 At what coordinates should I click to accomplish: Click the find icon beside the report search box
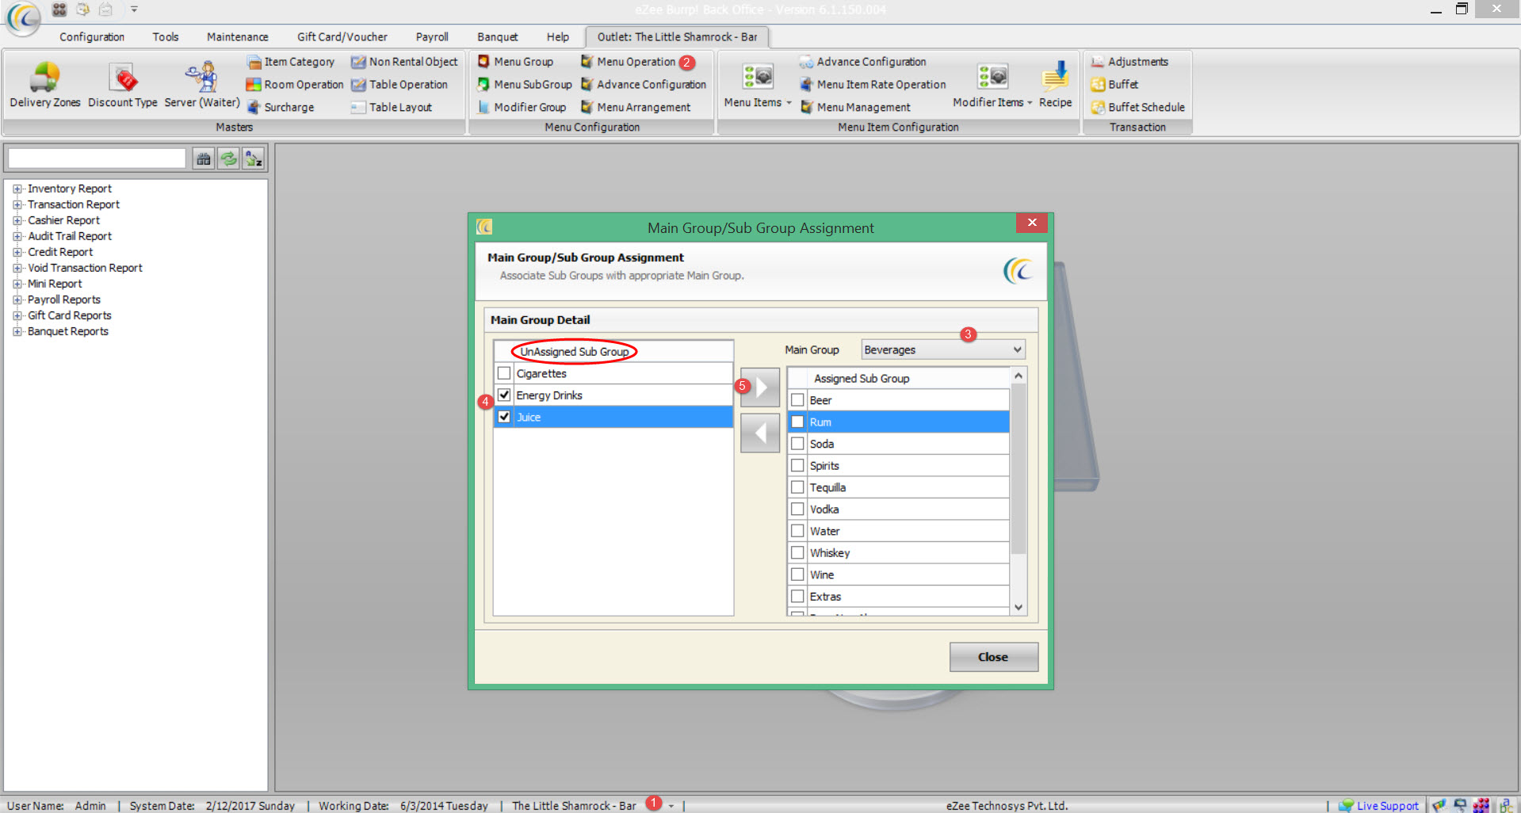click(204, 158)
